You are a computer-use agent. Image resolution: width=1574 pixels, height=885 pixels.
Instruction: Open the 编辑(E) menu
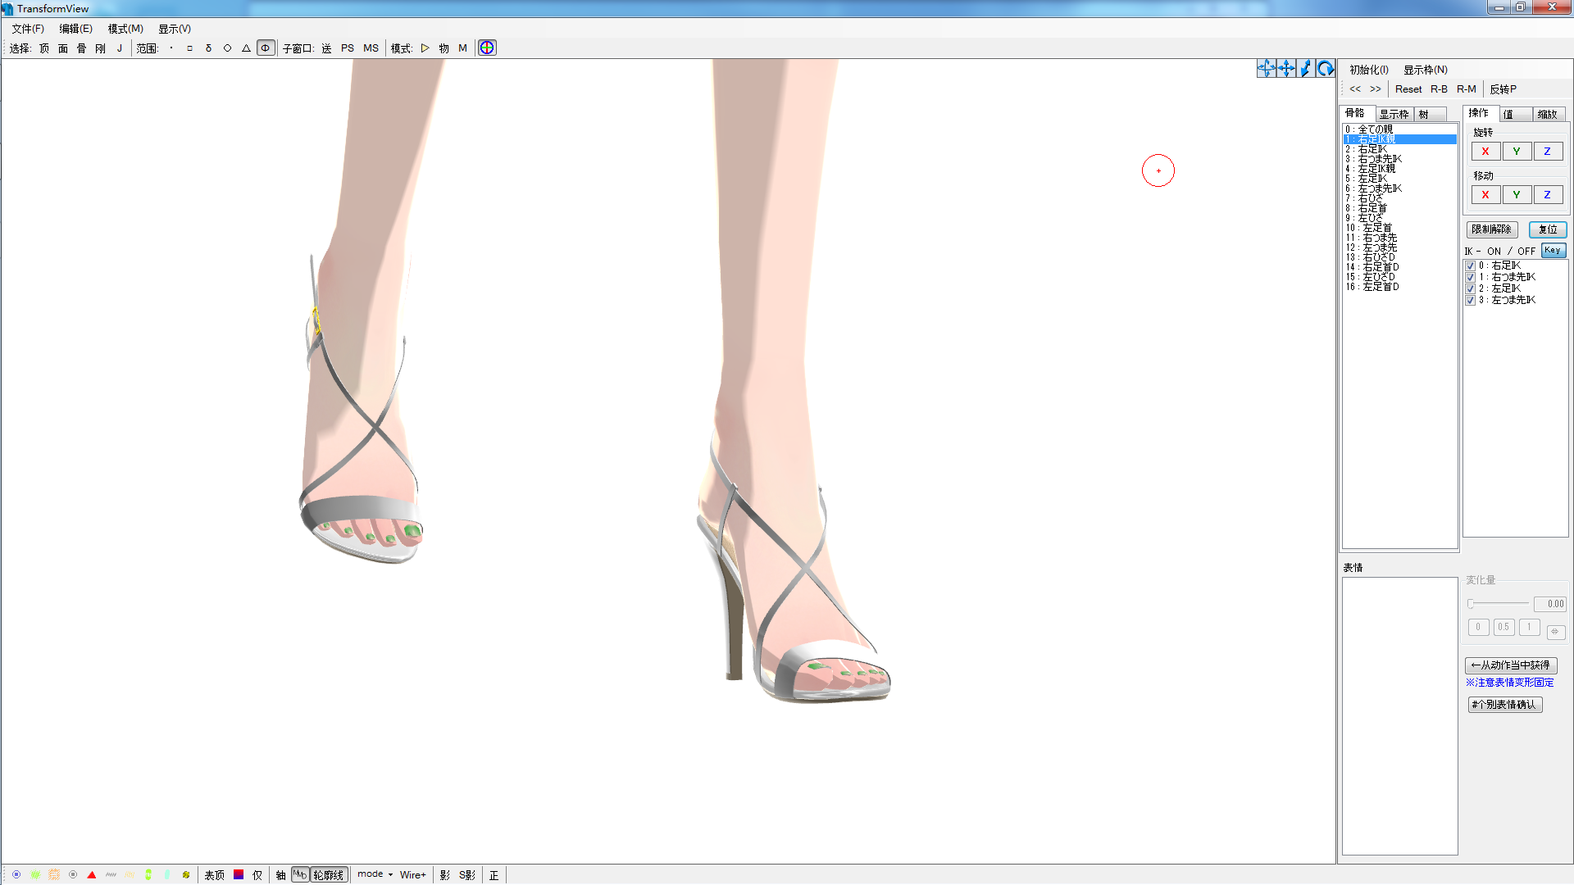(x=75, y=29)
